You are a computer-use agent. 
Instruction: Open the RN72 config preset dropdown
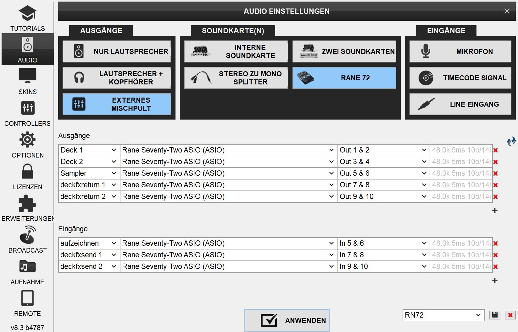(443, 315)
